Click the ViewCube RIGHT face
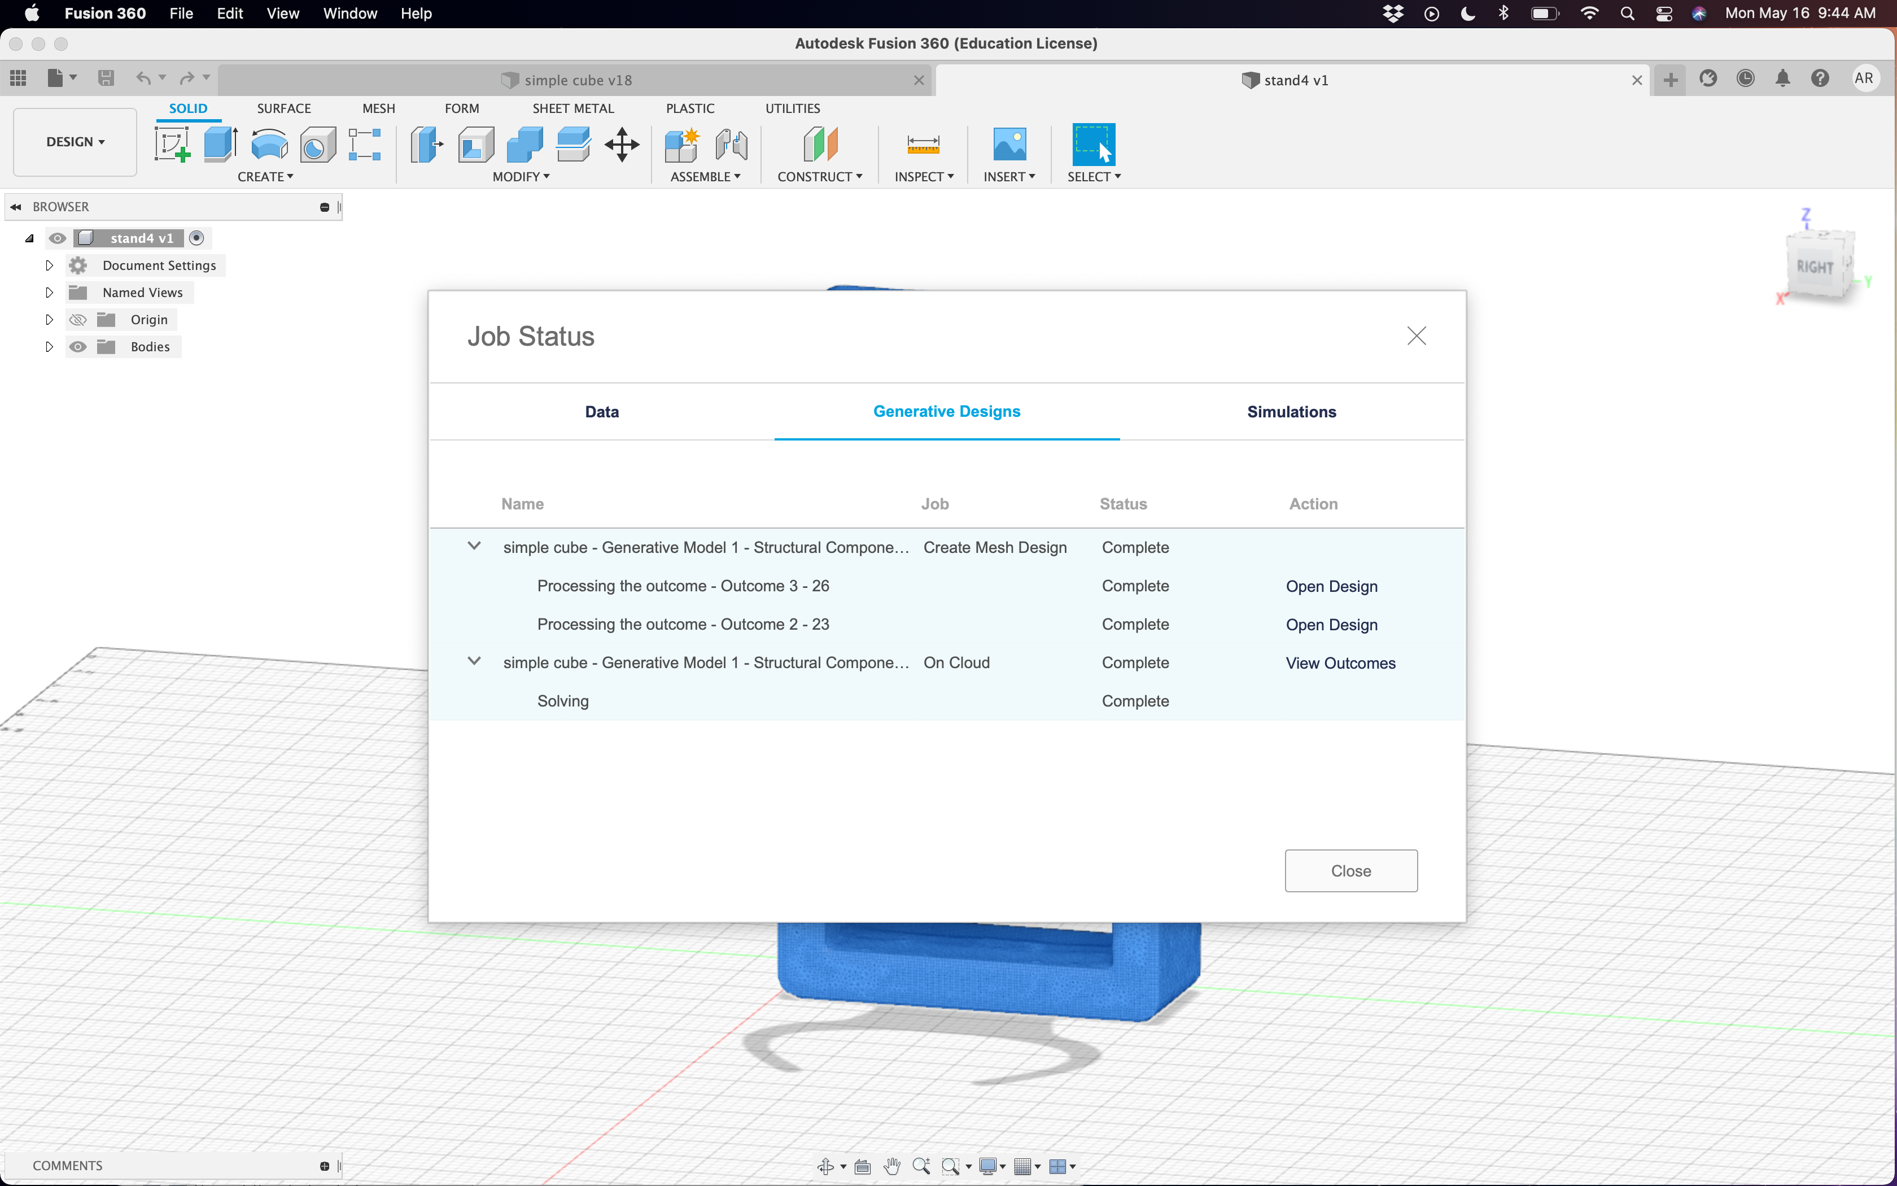Viewport: 1897px width, 1186px height. (1816, 267)
